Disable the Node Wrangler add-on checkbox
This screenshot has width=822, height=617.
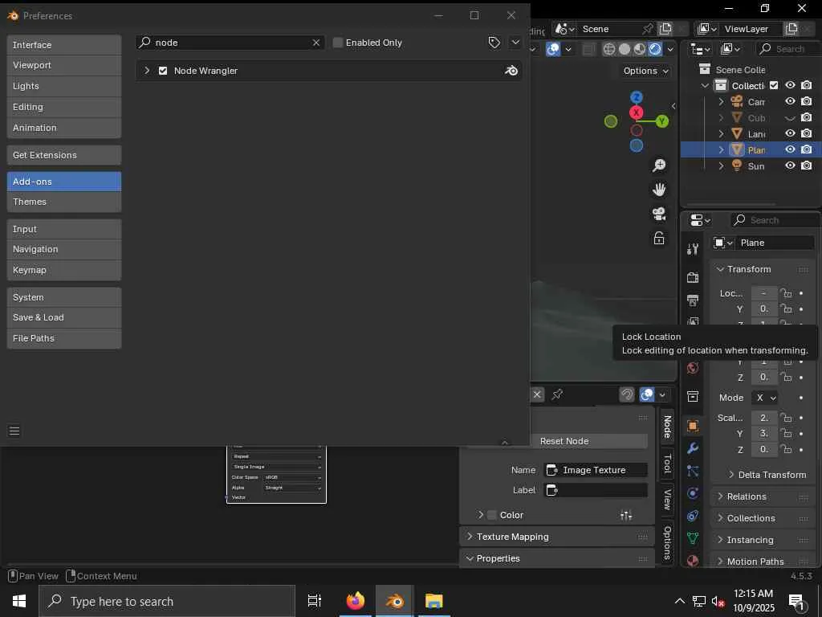point(163,71)
